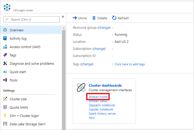Screen dimensions: 194x130
Task: Open Spark history server link
Action: (102, 114)
